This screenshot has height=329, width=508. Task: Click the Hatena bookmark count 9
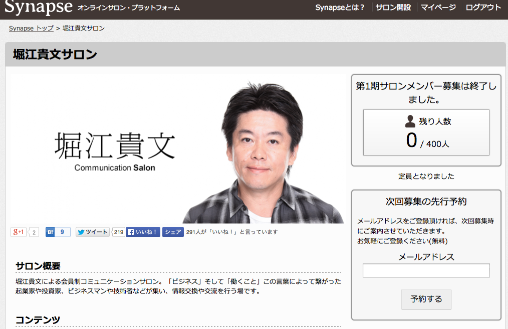(x=62, y=232)
